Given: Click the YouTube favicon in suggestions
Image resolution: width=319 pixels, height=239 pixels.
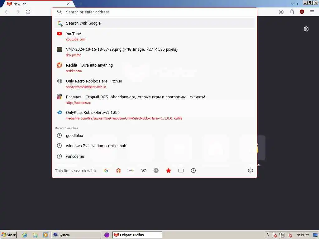Looking at the screenshot, I should 60,34.
